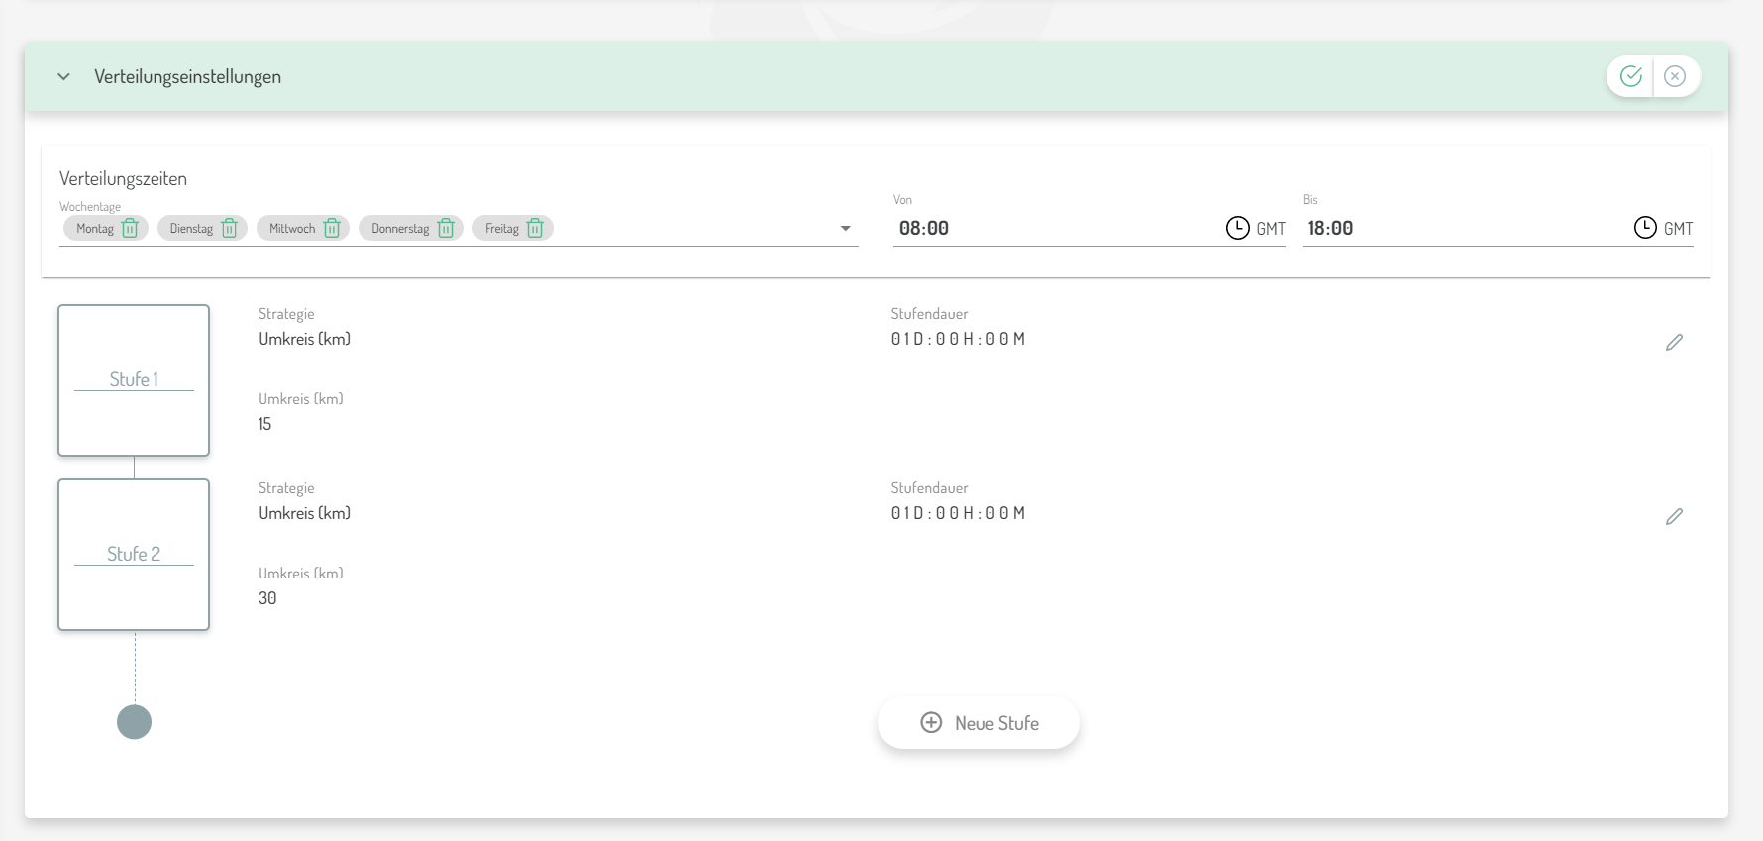Select the Stufe 2 box

pyautogui.click(x=134, y=555)
